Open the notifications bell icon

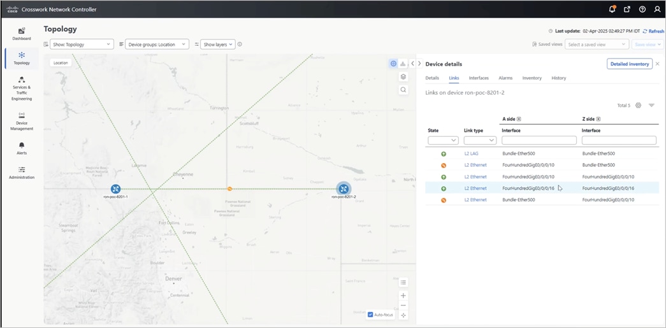pyautogui.click(x=612, y=10)
